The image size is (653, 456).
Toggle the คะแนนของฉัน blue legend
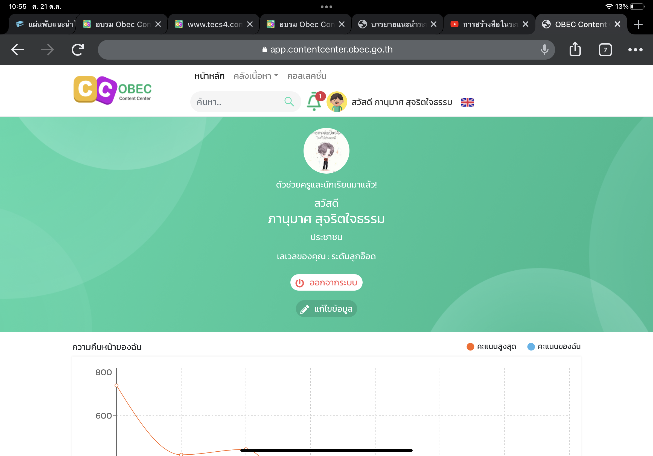coord(554,347)
